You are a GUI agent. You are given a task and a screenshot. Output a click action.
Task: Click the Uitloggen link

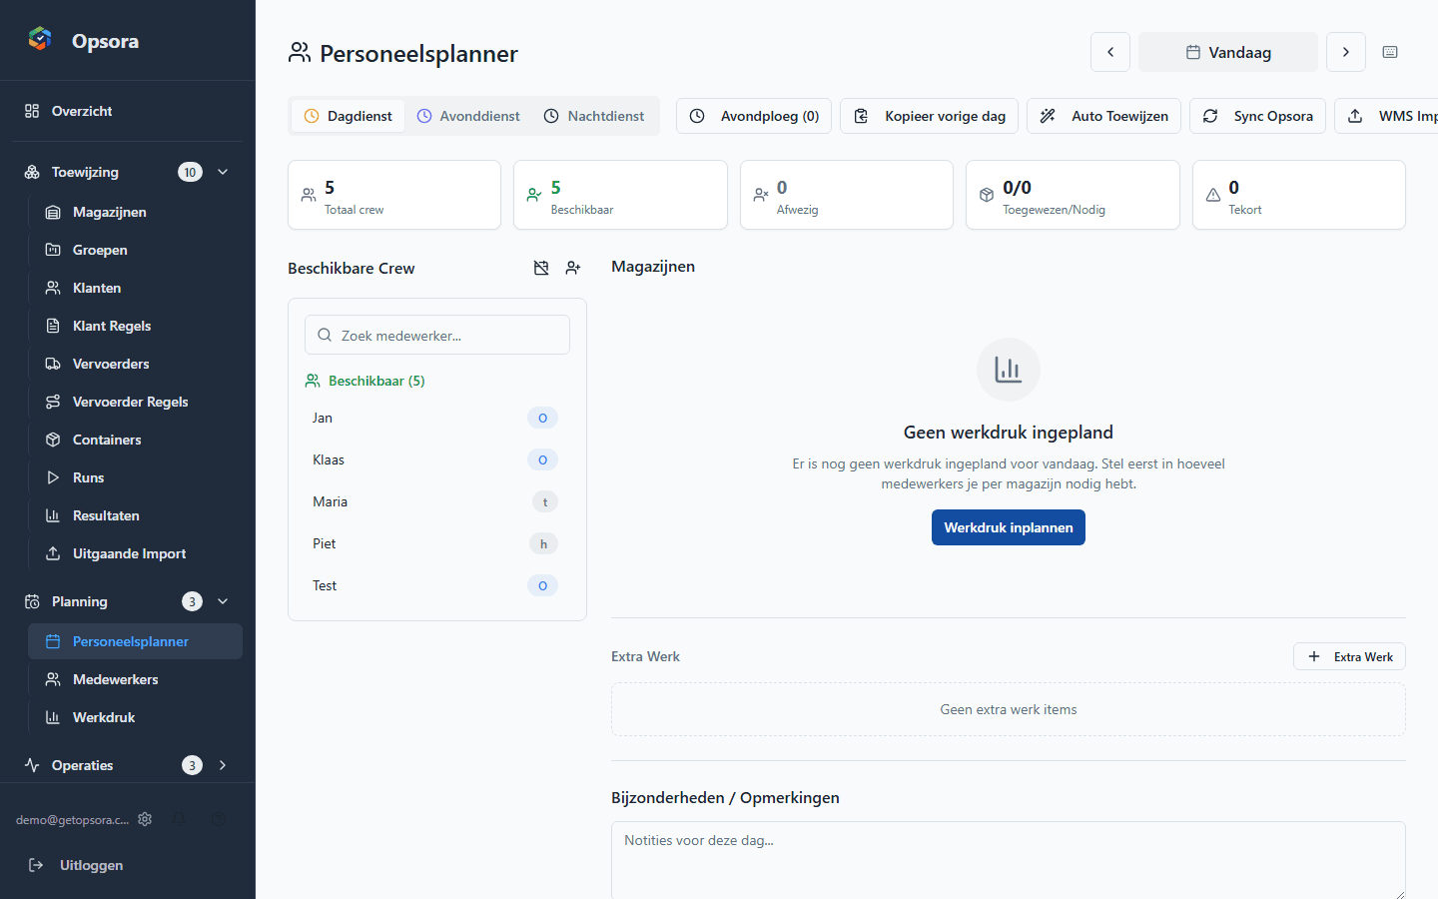(91, 865)
